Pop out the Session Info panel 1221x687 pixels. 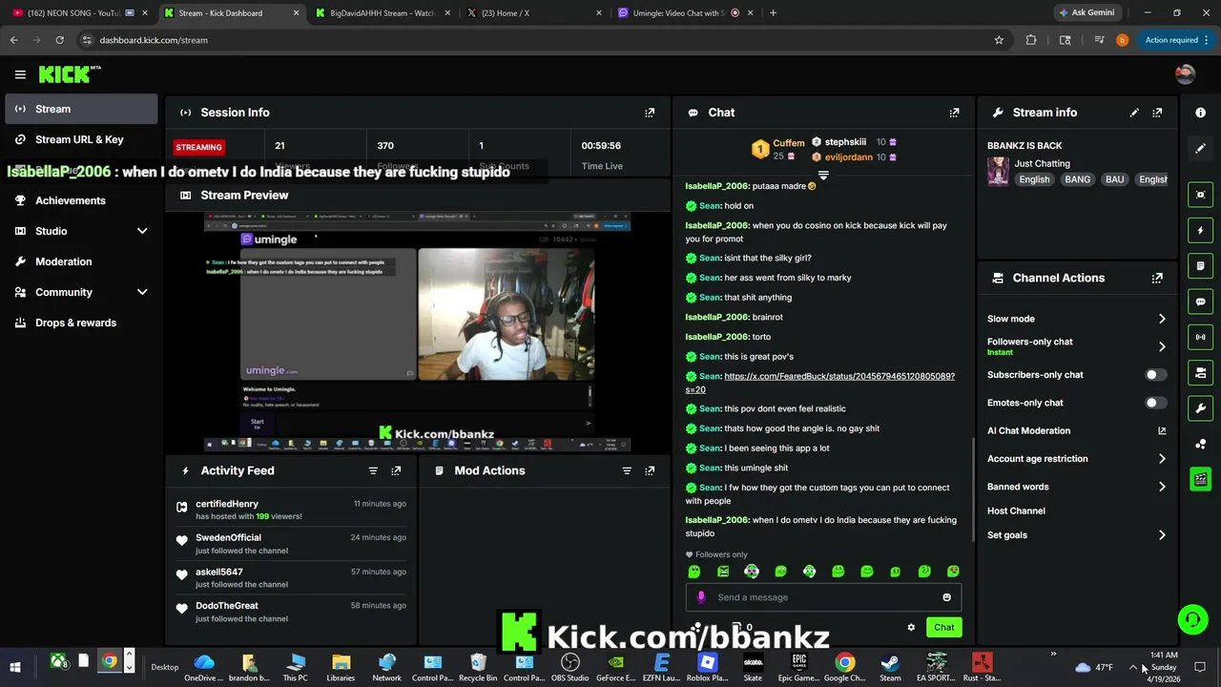[x=650, y=113]
